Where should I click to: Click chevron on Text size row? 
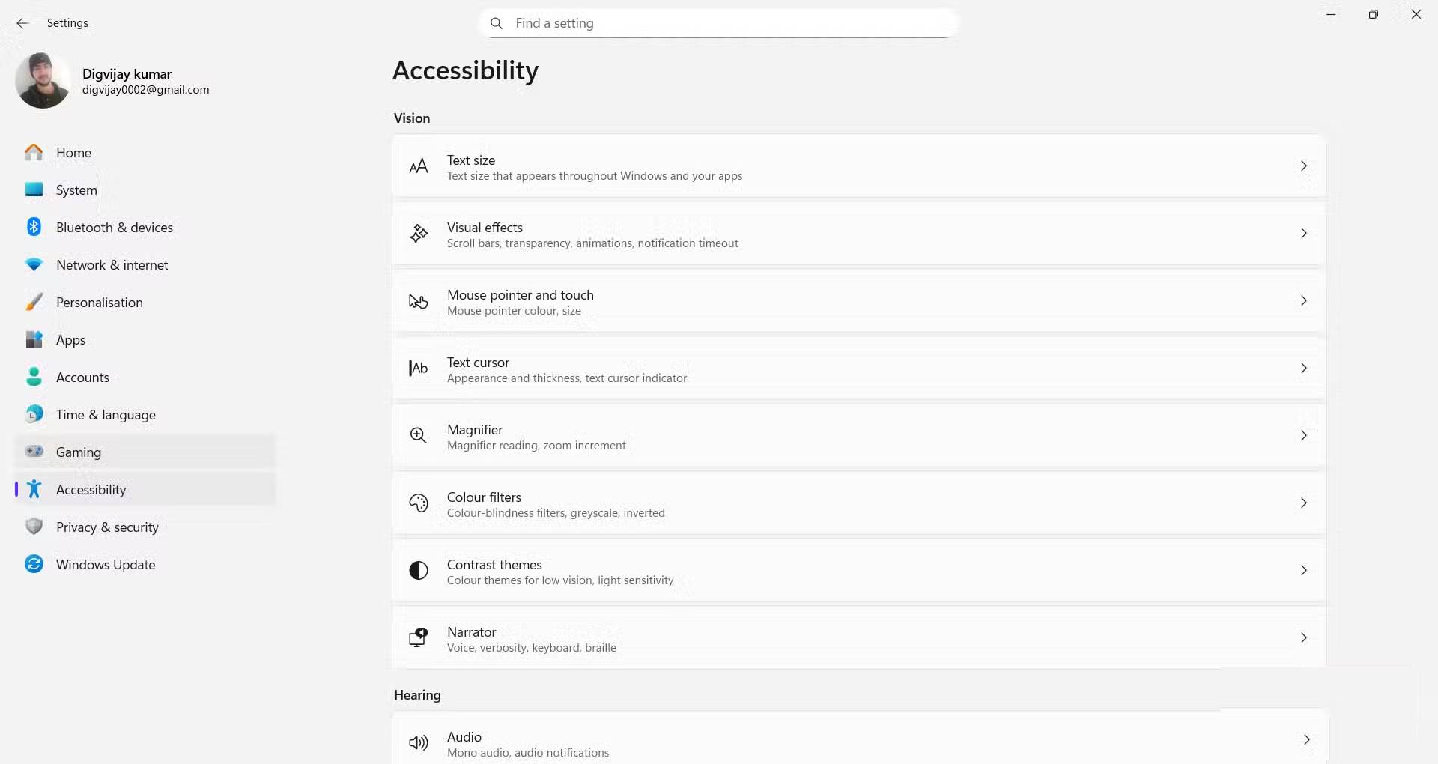[x=1304, y=166]
